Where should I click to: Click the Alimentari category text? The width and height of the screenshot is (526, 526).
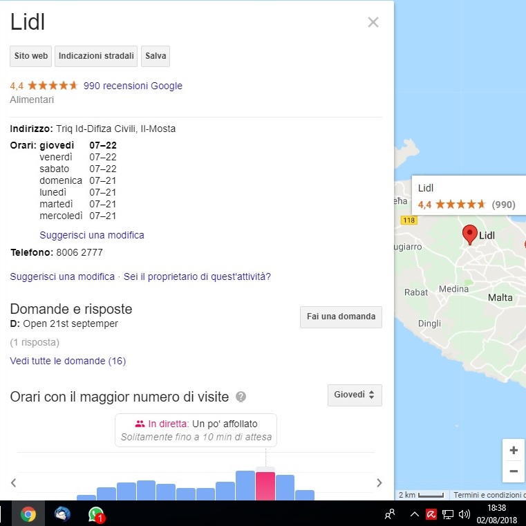(x=32, y=100)
